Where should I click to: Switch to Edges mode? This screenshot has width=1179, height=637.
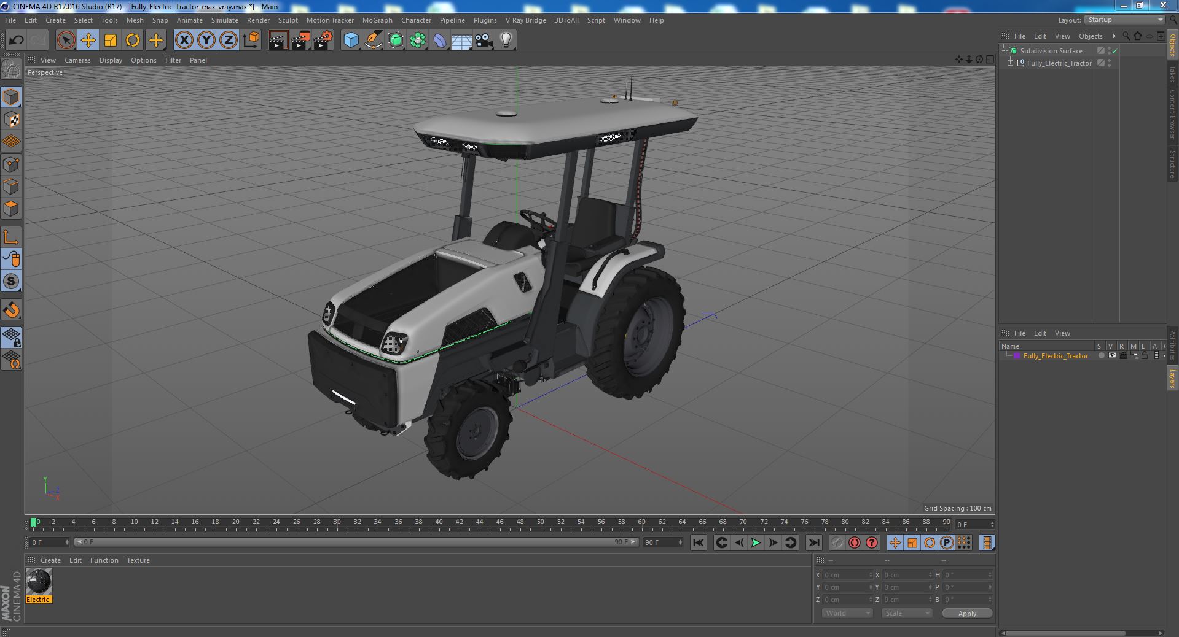[x=11, y=187]
